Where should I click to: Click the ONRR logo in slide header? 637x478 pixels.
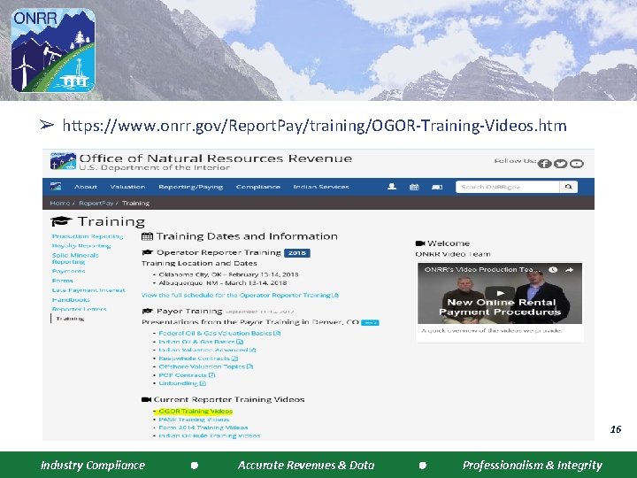pos(53,50)
